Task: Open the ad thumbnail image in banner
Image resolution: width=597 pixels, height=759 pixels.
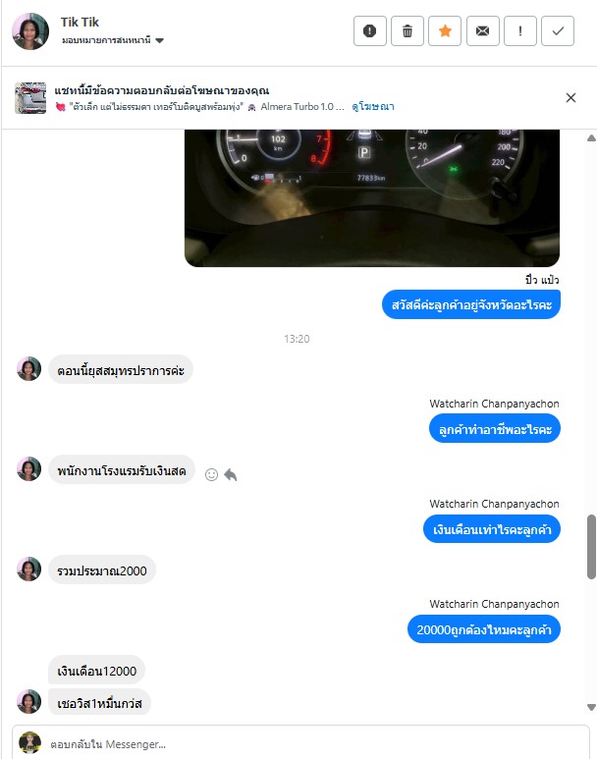Action: [x=30, y=98]
